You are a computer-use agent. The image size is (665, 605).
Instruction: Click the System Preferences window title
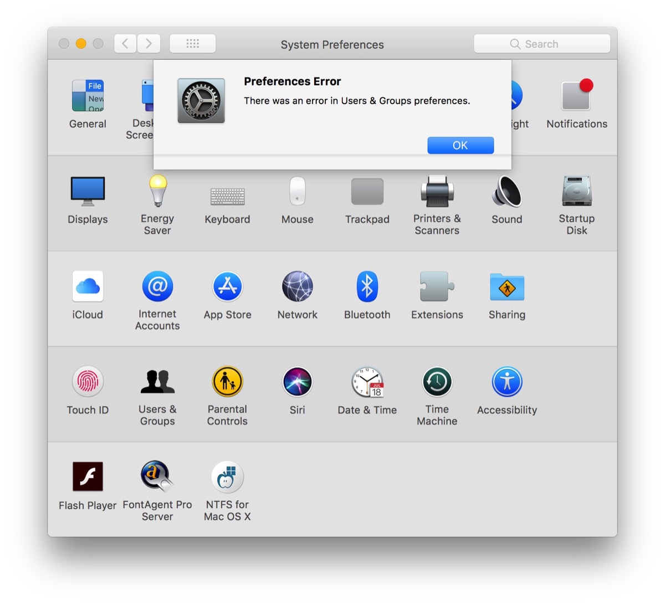click(x=332, y=45)
